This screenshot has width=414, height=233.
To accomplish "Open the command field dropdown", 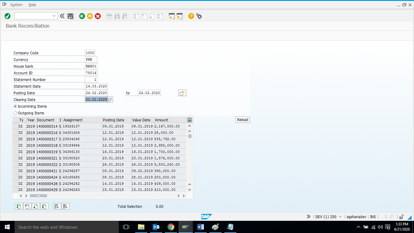I will coord(54,16).
